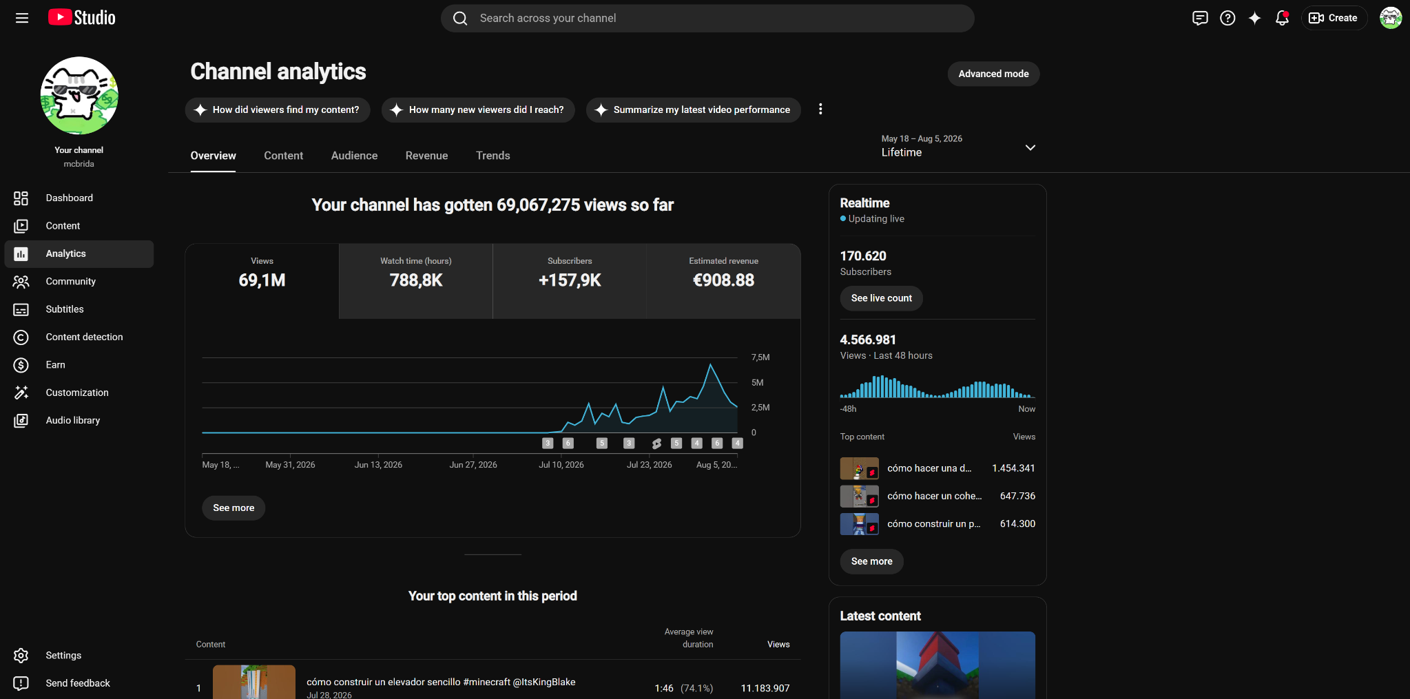
Task: Open thumbnail for "cómo hacer una d..." video
Action: pos(860,469)
